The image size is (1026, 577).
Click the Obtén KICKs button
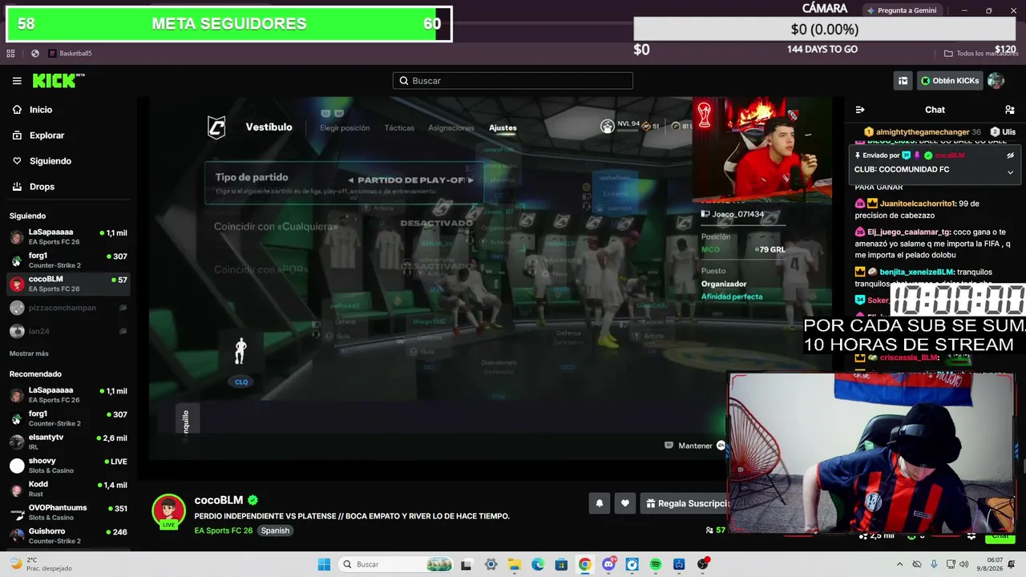pyautogui.click(x=950, y=81)
